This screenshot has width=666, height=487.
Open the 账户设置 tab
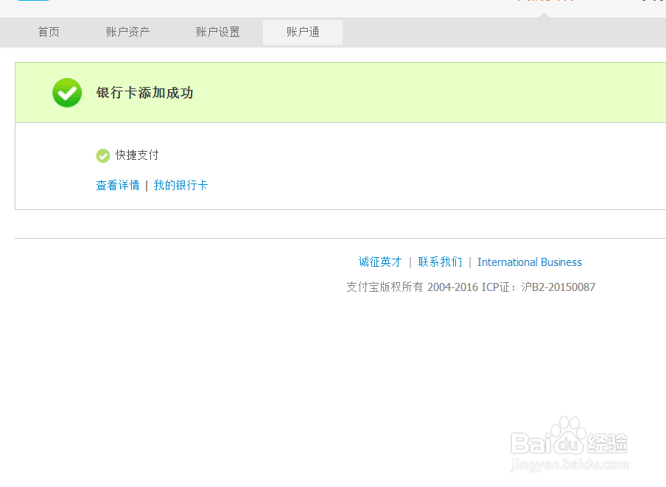tap(217, 32)
